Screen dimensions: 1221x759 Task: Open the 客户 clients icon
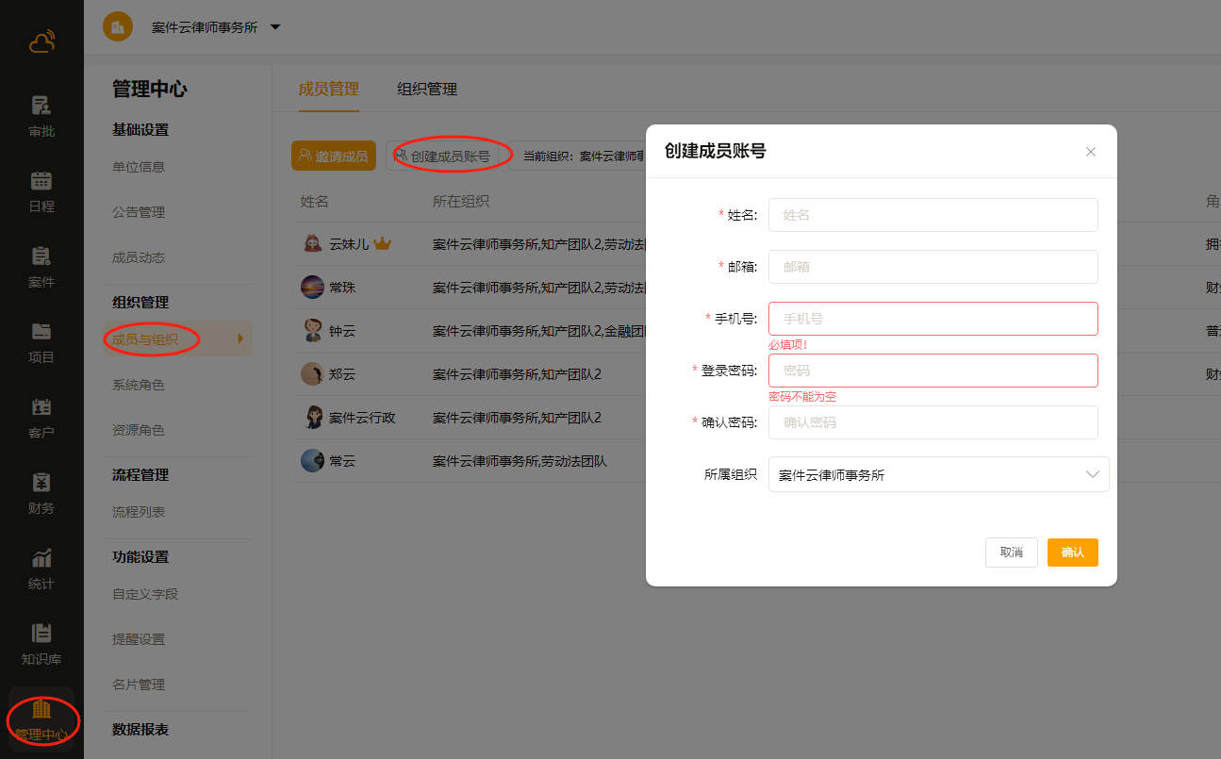[41, 407]
